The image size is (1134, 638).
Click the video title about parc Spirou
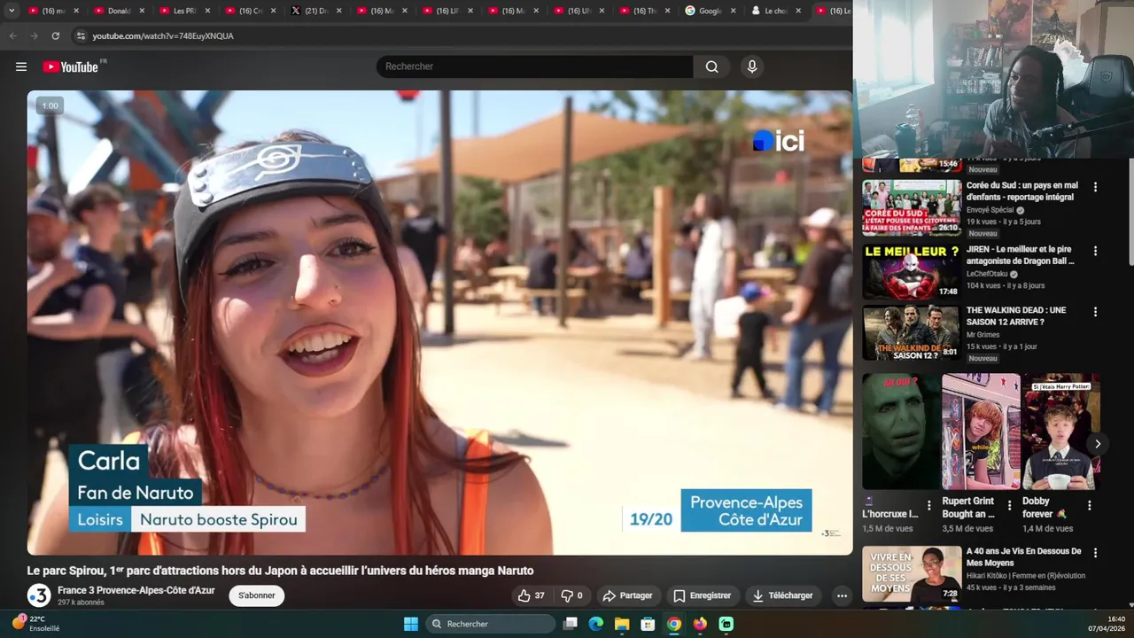pos(280,571)
